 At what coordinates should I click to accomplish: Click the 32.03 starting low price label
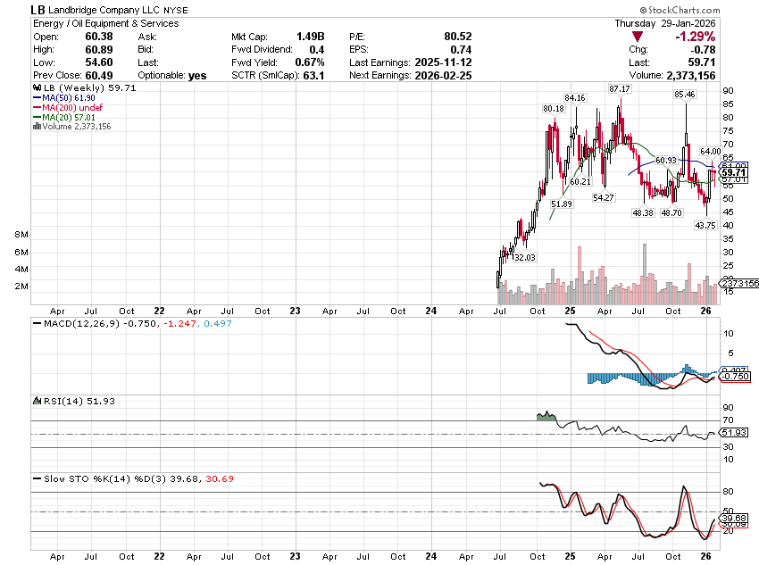tap(523, 257)
